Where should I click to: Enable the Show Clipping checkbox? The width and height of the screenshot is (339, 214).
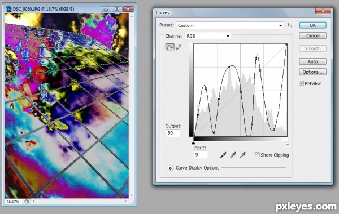coord(257,155)
